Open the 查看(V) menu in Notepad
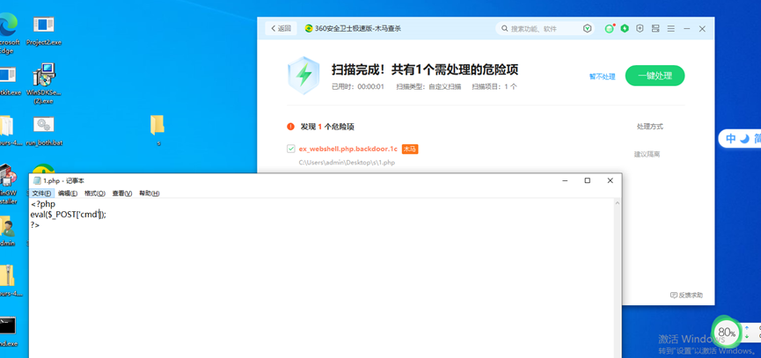761x358 pixels. [x=121, y=193]
